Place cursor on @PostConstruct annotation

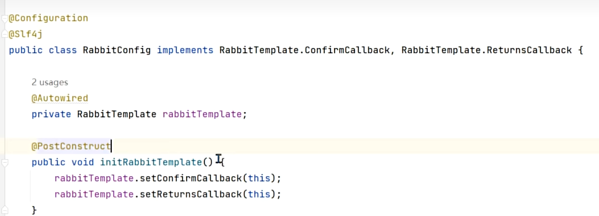71,146
